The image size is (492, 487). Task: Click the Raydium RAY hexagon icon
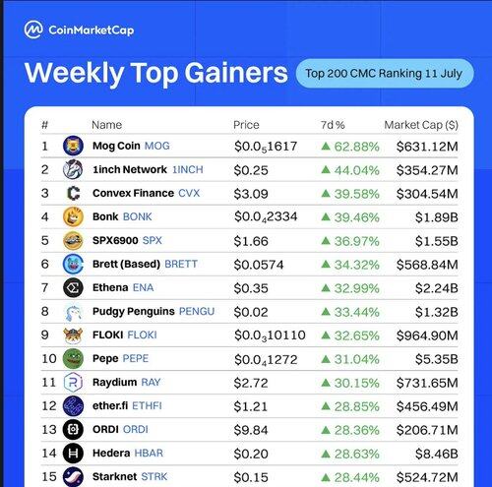(x=73, y=382)
